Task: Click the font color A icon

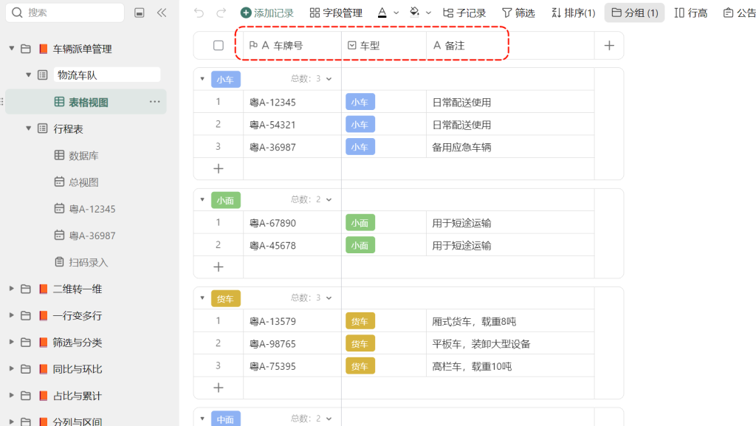Action: tap(382, 13)
